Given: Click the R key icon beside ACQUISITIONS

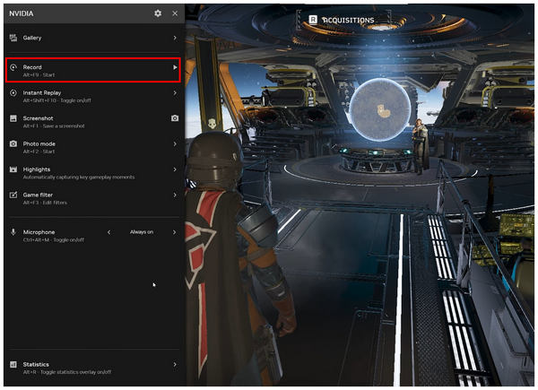Looking at the screenshot, I should click(x=313, y=20).
